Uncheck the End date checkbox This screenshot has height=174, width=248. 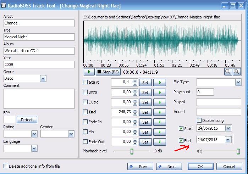181,140
